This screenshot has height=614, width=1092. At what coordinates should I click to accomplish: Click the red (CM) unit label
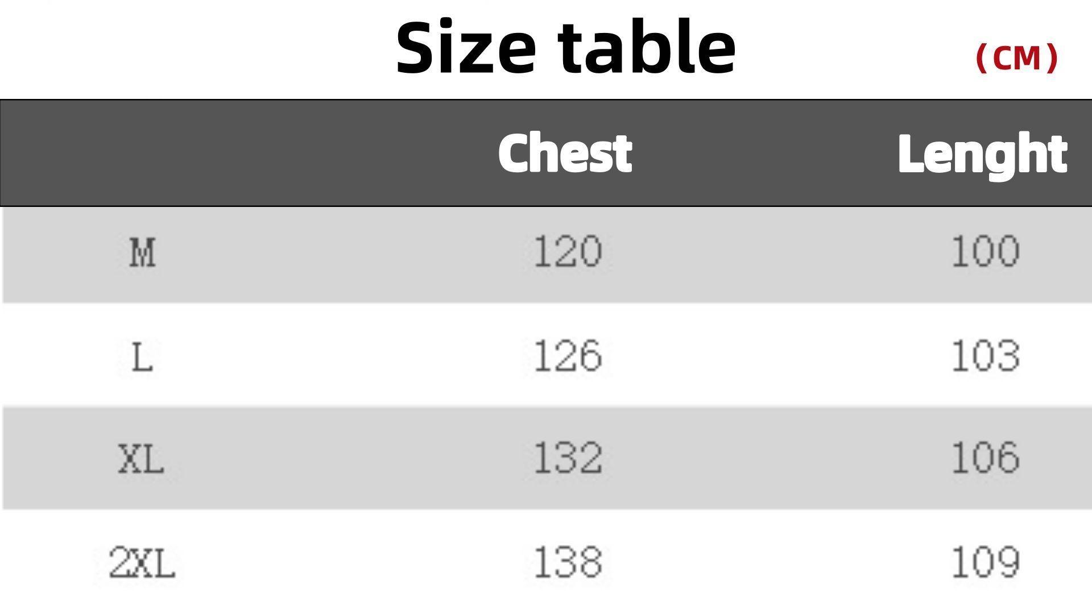coord(1016,57)
